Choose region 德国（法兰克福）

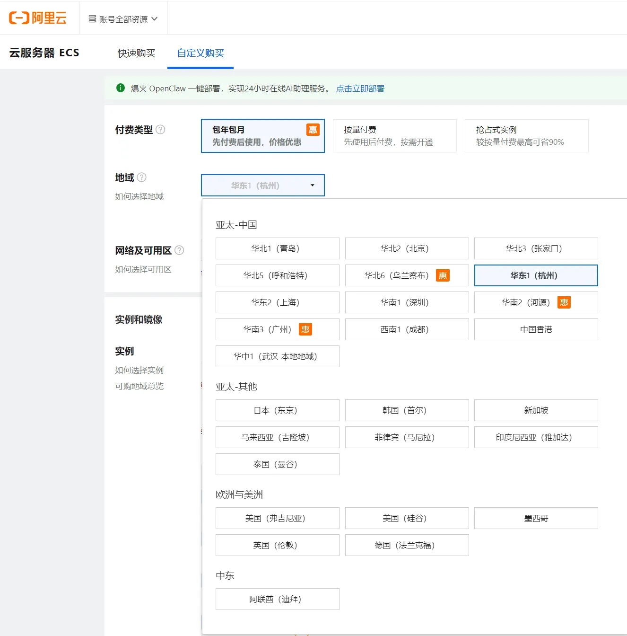(407, 545)
